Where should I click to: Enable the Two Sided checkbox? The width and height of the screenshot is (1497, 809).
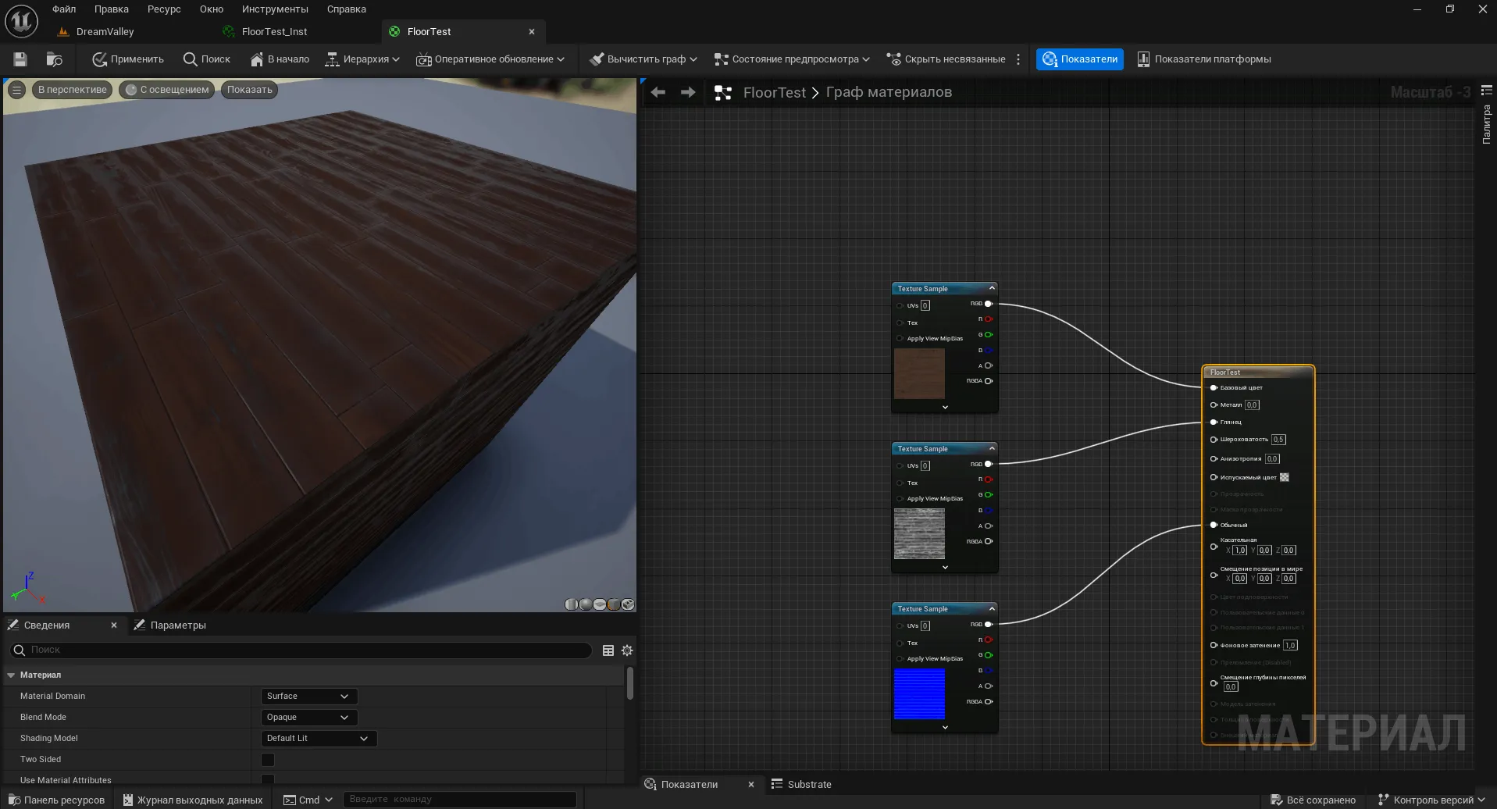(268, 760)
